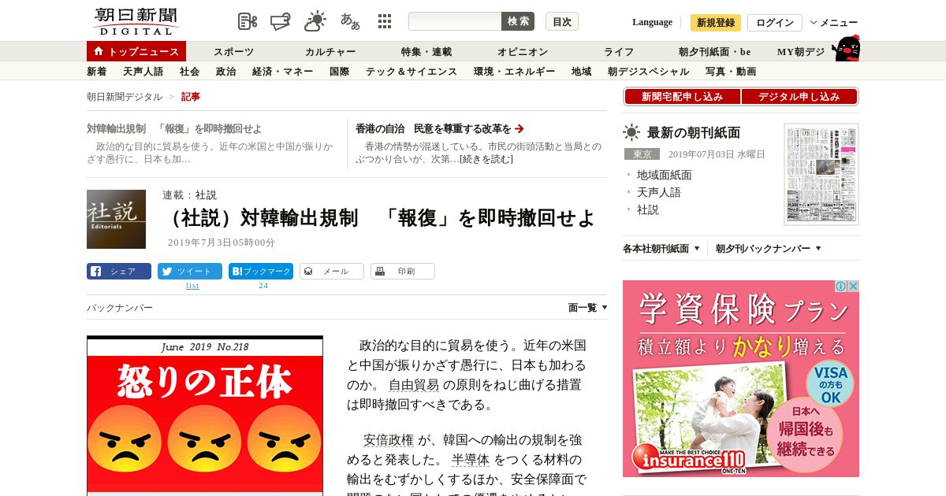The width and height of the screenshot is (946, 496).
Task: Open the ライフ tab
Action: [619, 52]
